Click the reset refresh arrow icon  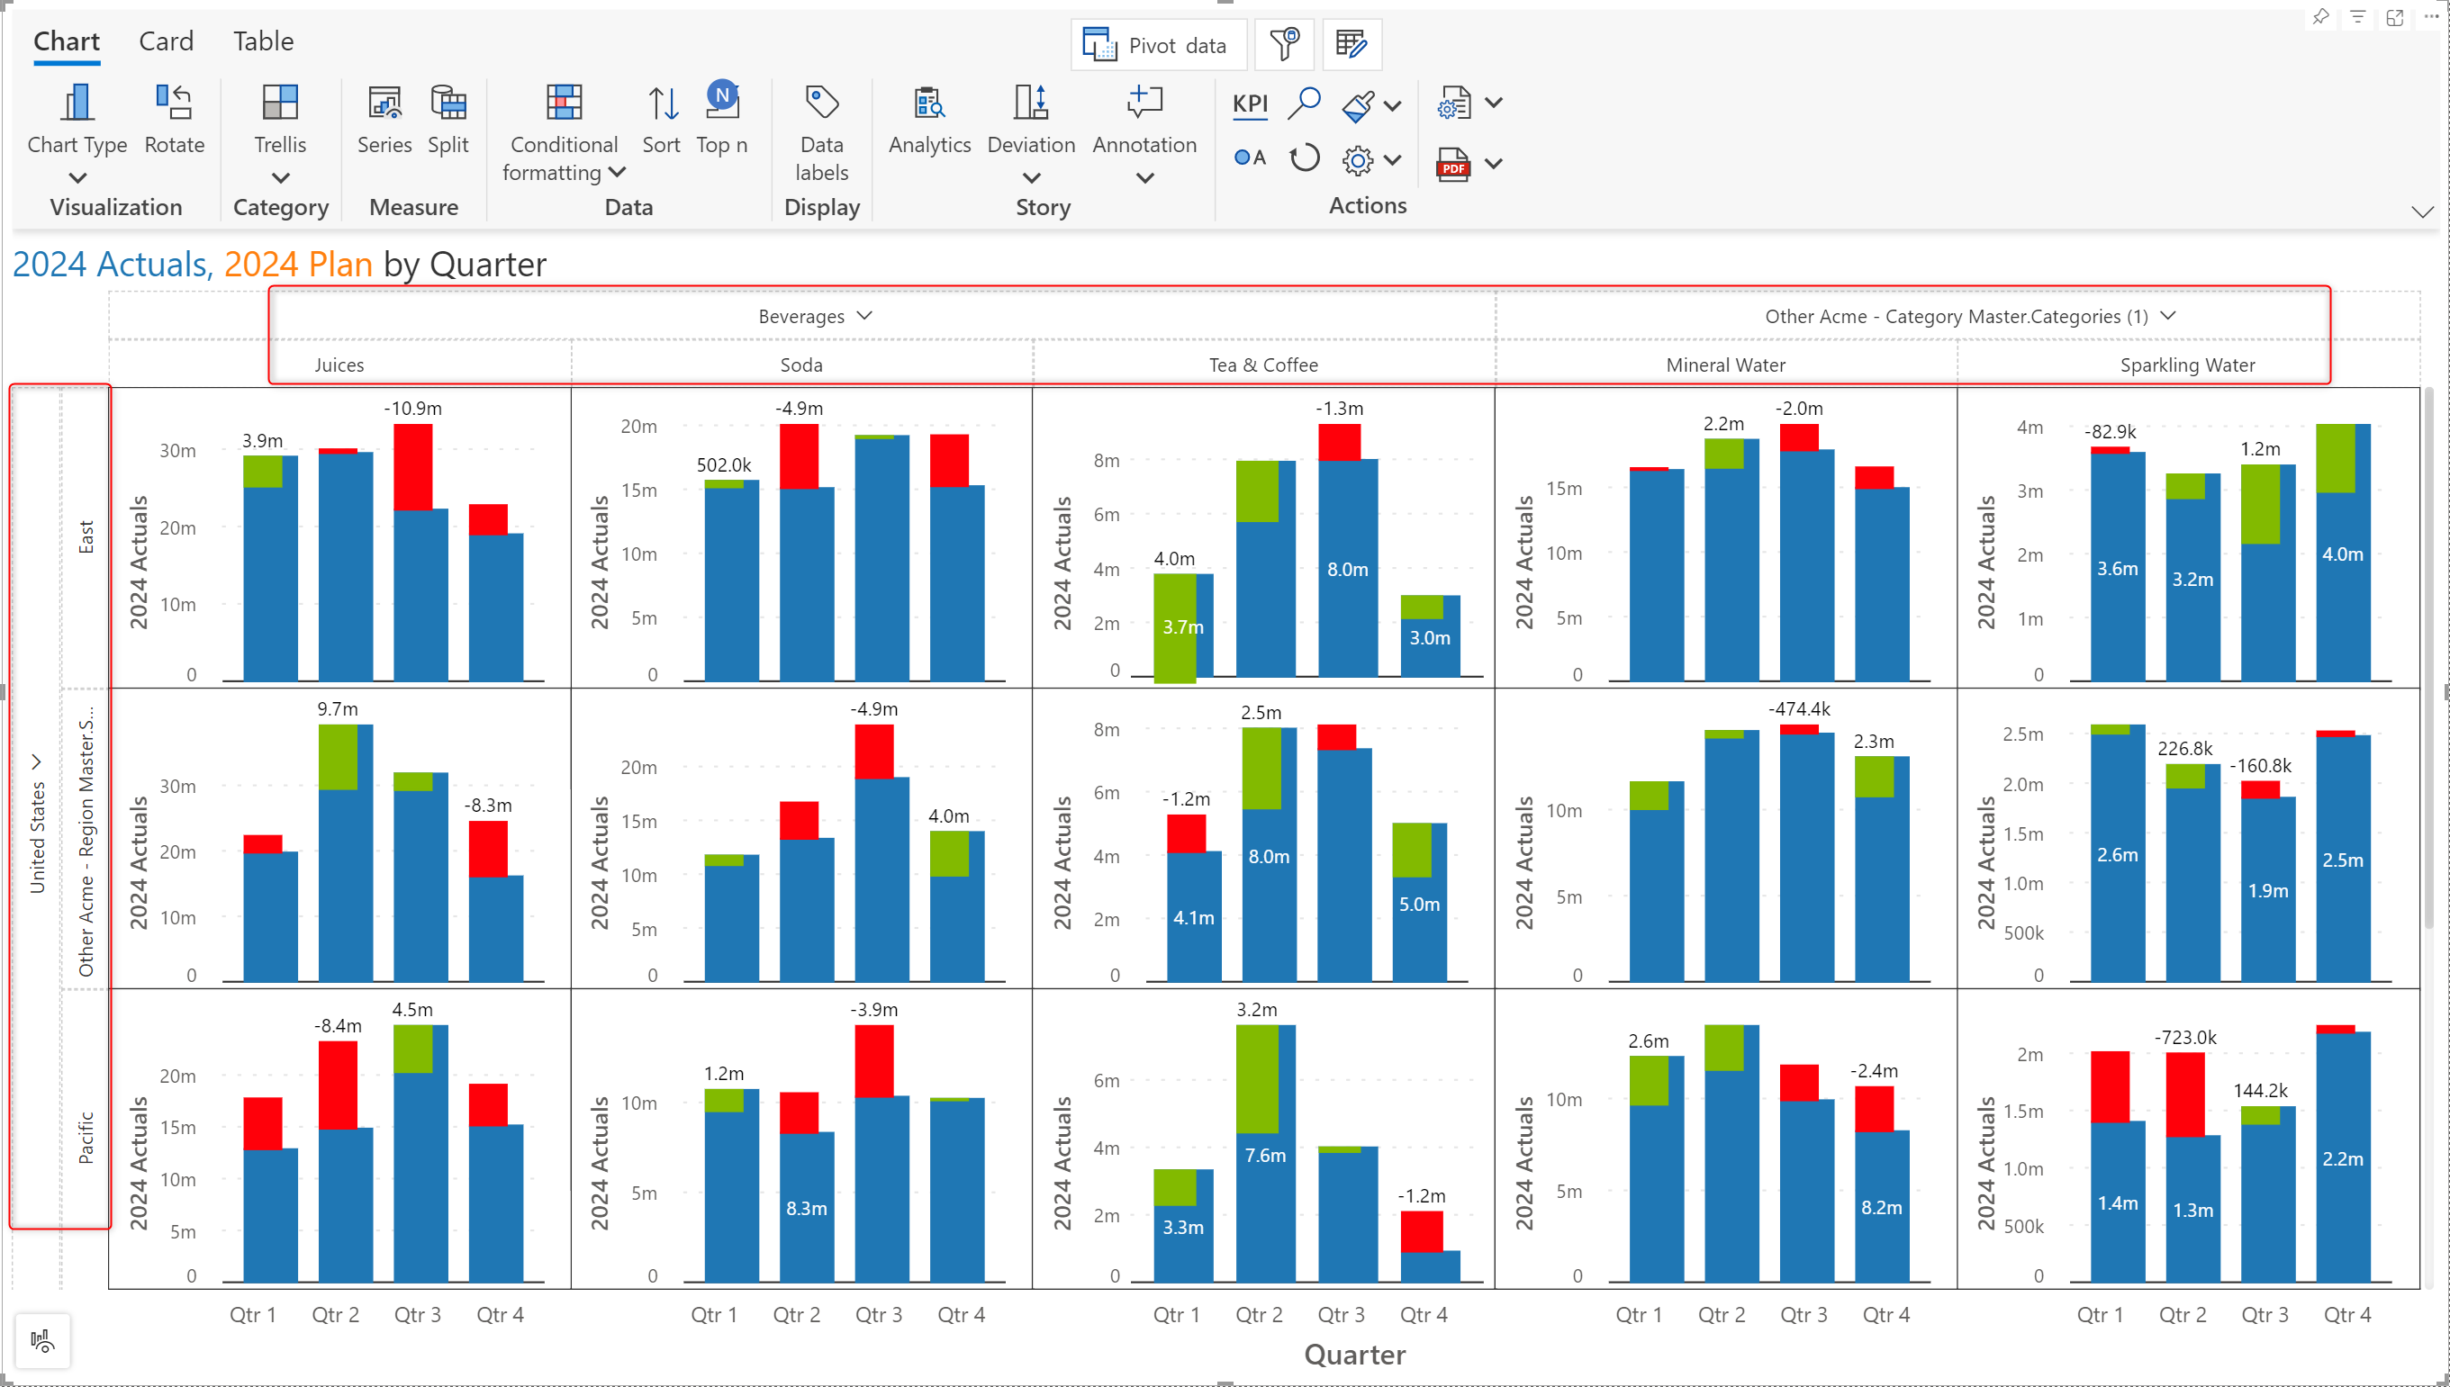[1304, 158]
